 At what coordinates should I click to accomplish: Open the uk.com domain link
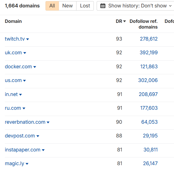pos(13,53)
